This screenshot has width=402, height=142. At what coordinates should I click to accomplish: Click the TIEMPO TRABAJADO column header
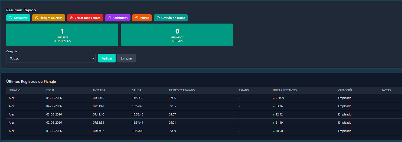coord(182,90)
